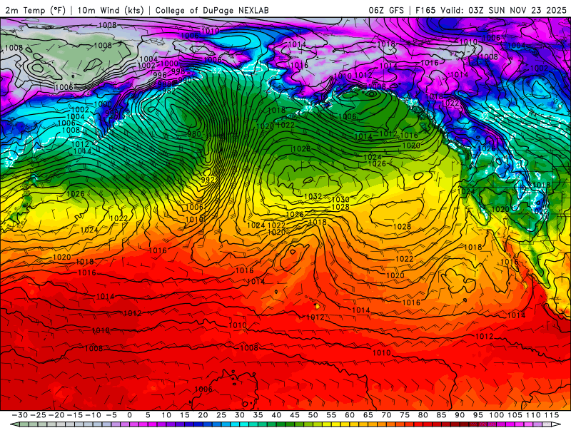The image size is (571, 428).
Task: Click the 40 value on temperature scale
Action: 276,415
